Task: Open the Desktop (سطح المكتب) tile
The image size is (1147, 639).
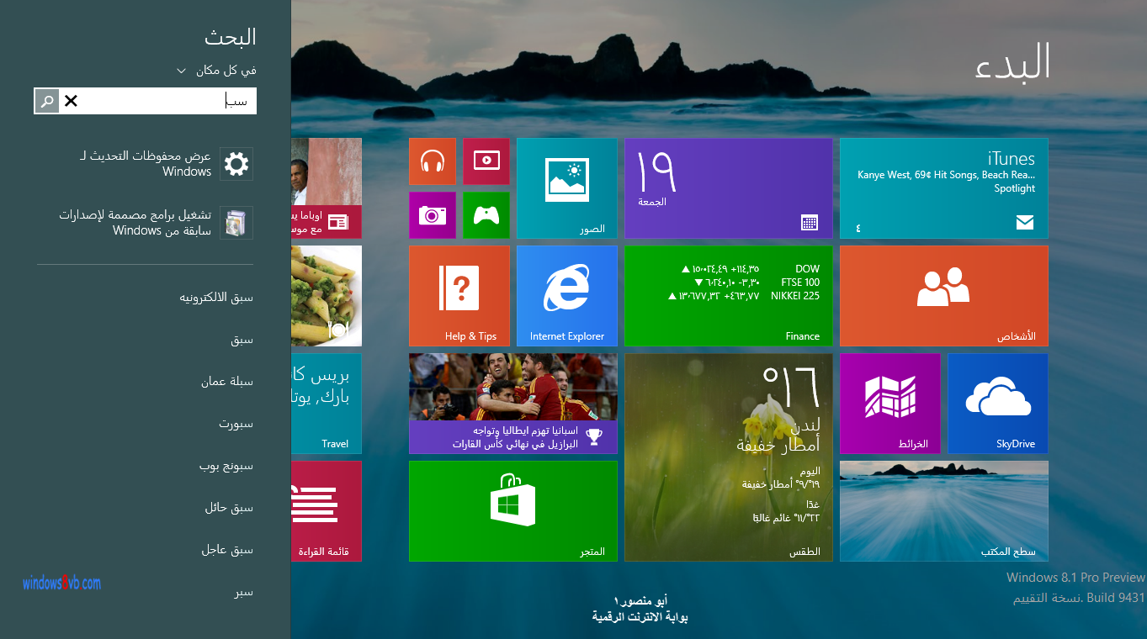Action: click(943, 510)
